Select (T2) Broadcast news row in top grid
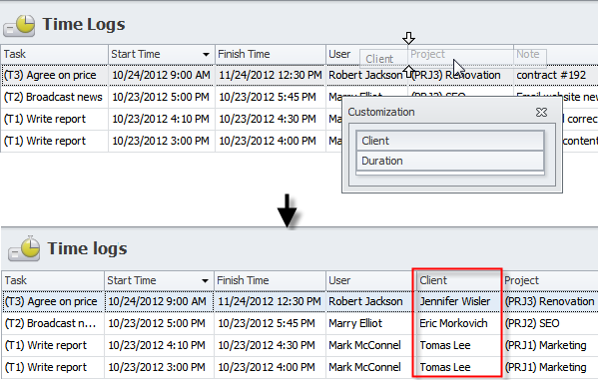This screenshot has height=380, width=598. [299, 97]
